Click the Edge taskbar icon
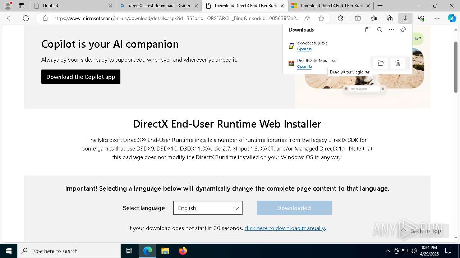460x258 pixels. point(148,251)
